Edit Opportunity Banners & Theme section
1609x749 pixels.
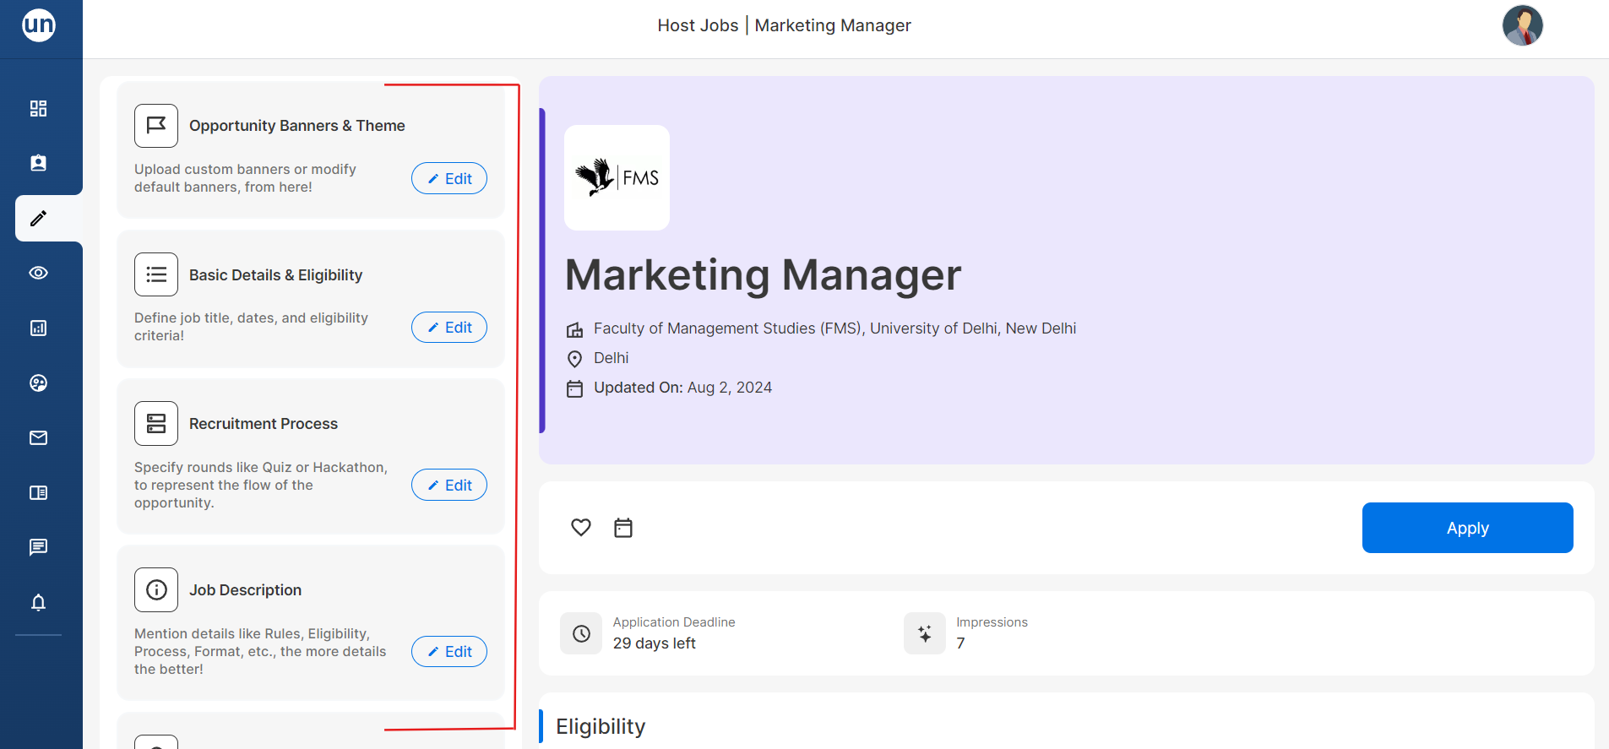[x=448, y=179]
